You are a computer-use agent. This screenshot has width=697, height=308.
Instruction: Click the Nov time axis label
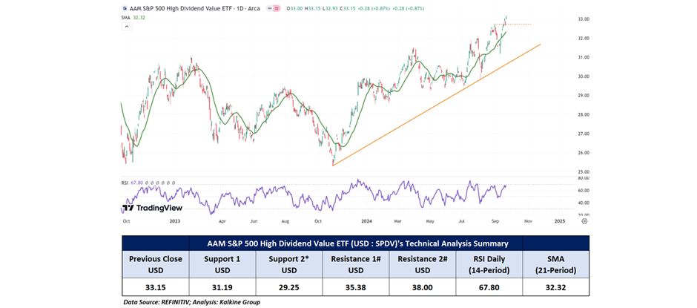(x=528, y=220)
